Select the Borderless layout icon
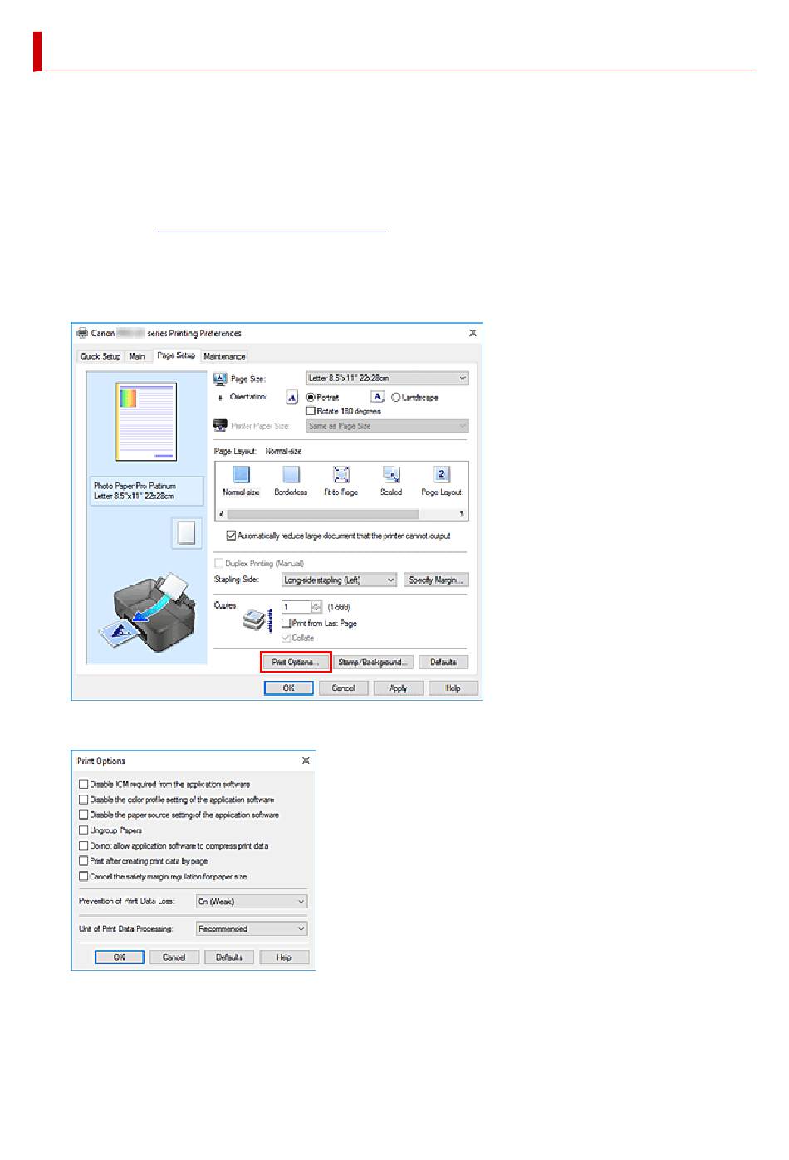 coord(291,475)
